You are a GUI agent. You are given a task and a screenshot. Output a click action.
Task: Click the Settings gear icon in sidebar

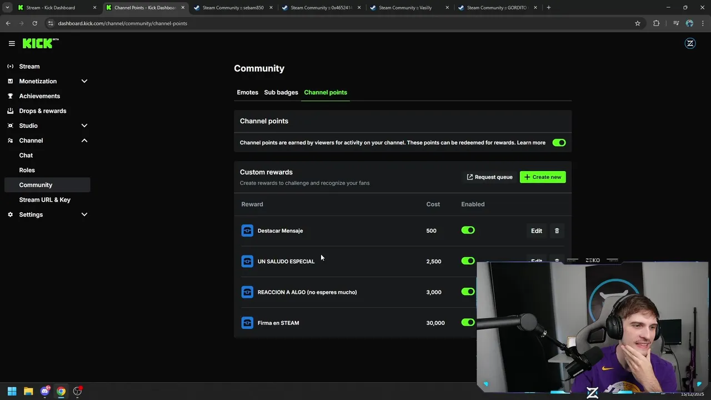pyautogui.click(x=10, y=214)
